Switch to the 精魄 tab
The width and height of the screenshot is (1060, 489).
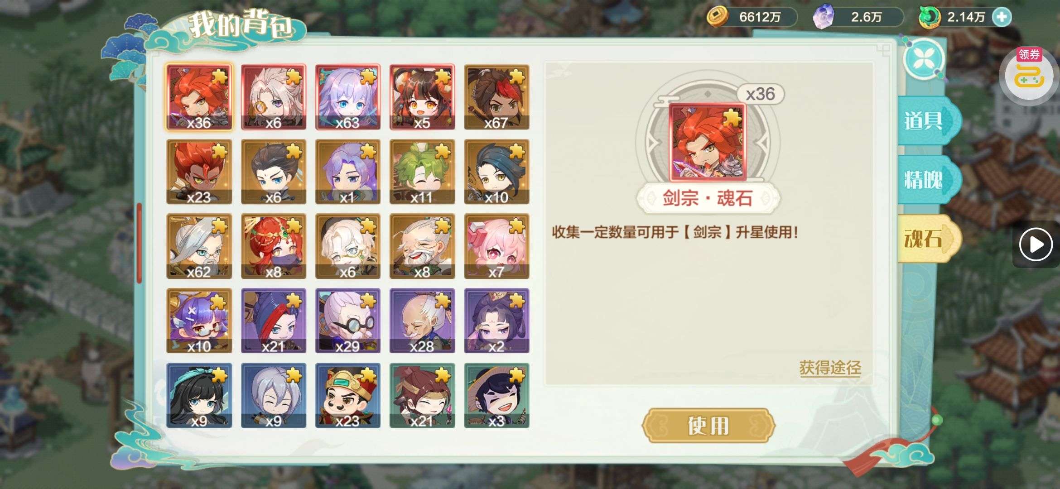coord(925,180)
